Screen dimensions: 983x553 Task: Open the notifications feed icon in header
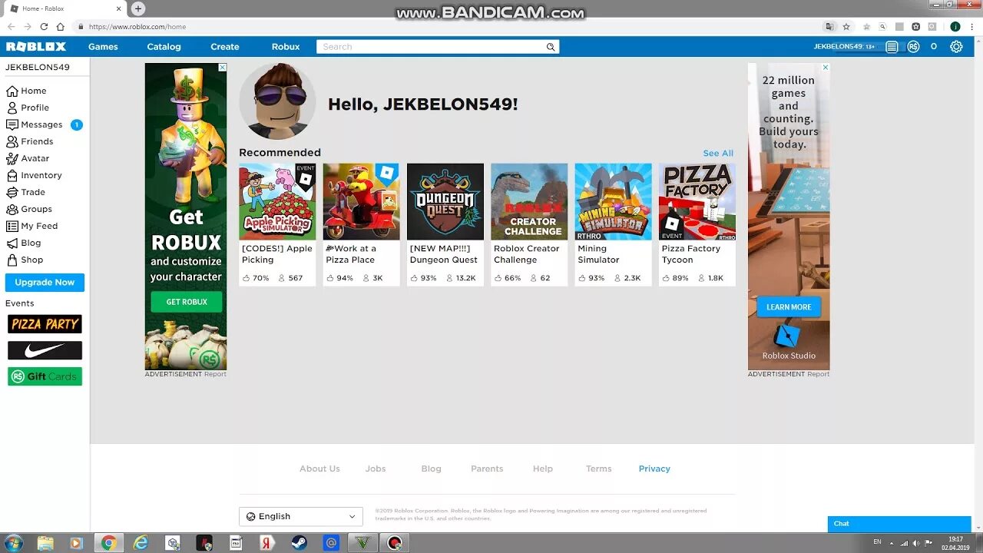(892, 47)
